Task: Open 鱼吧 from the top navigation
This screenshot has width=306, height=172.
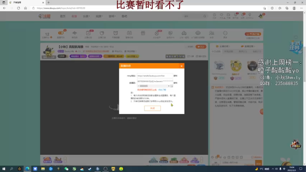Action: tap(124, 16)
